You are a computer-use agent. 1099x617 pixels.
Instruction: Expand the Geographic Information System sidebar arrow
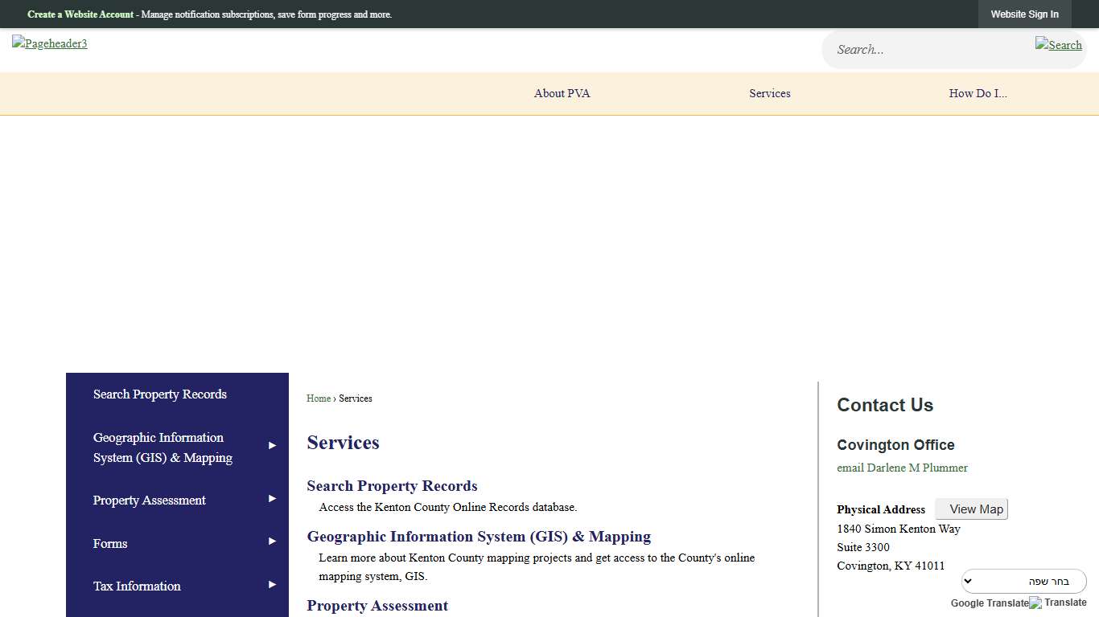click(x=272, y=445)
